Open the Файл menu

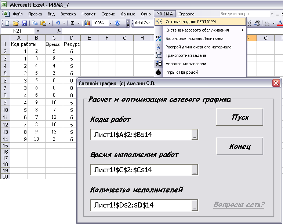18,14
